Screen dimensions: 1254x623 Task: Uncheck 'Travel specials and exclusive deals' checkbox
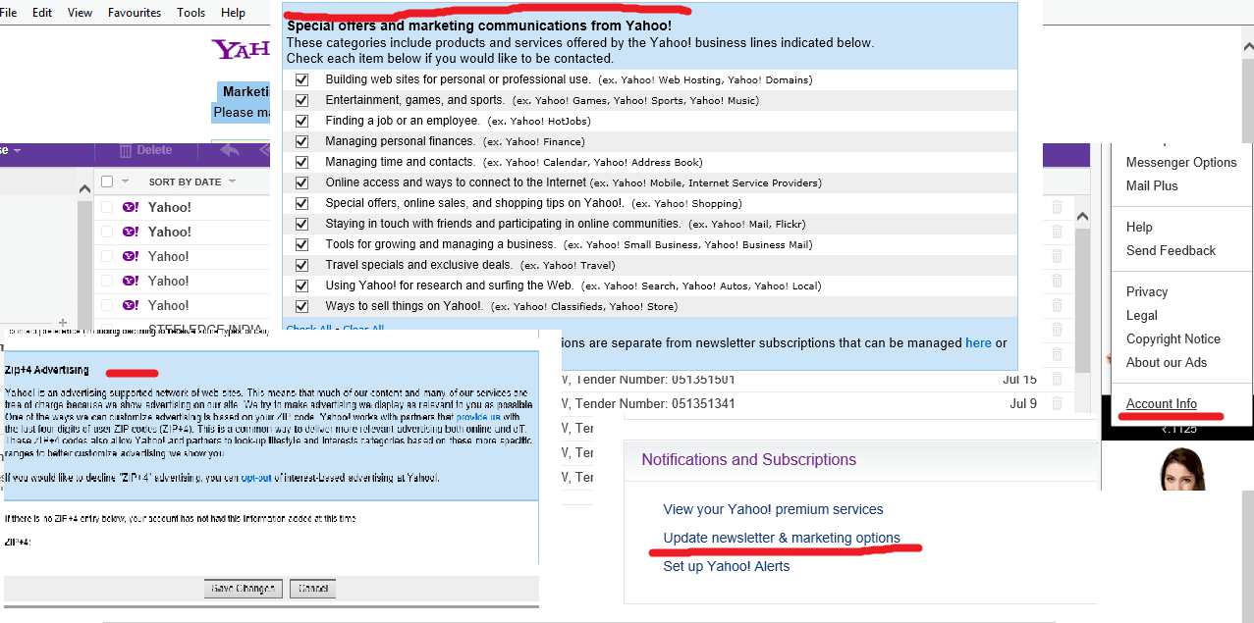coord(301,265)
